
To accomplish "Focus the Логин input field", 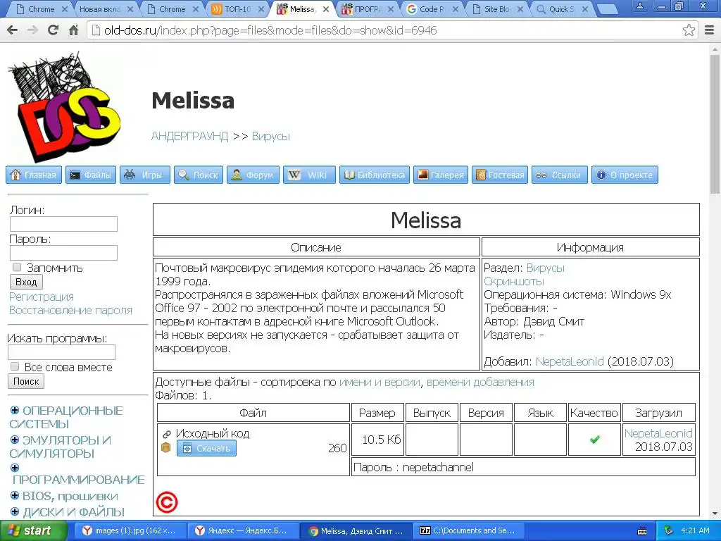I will (x=63, y=224).
